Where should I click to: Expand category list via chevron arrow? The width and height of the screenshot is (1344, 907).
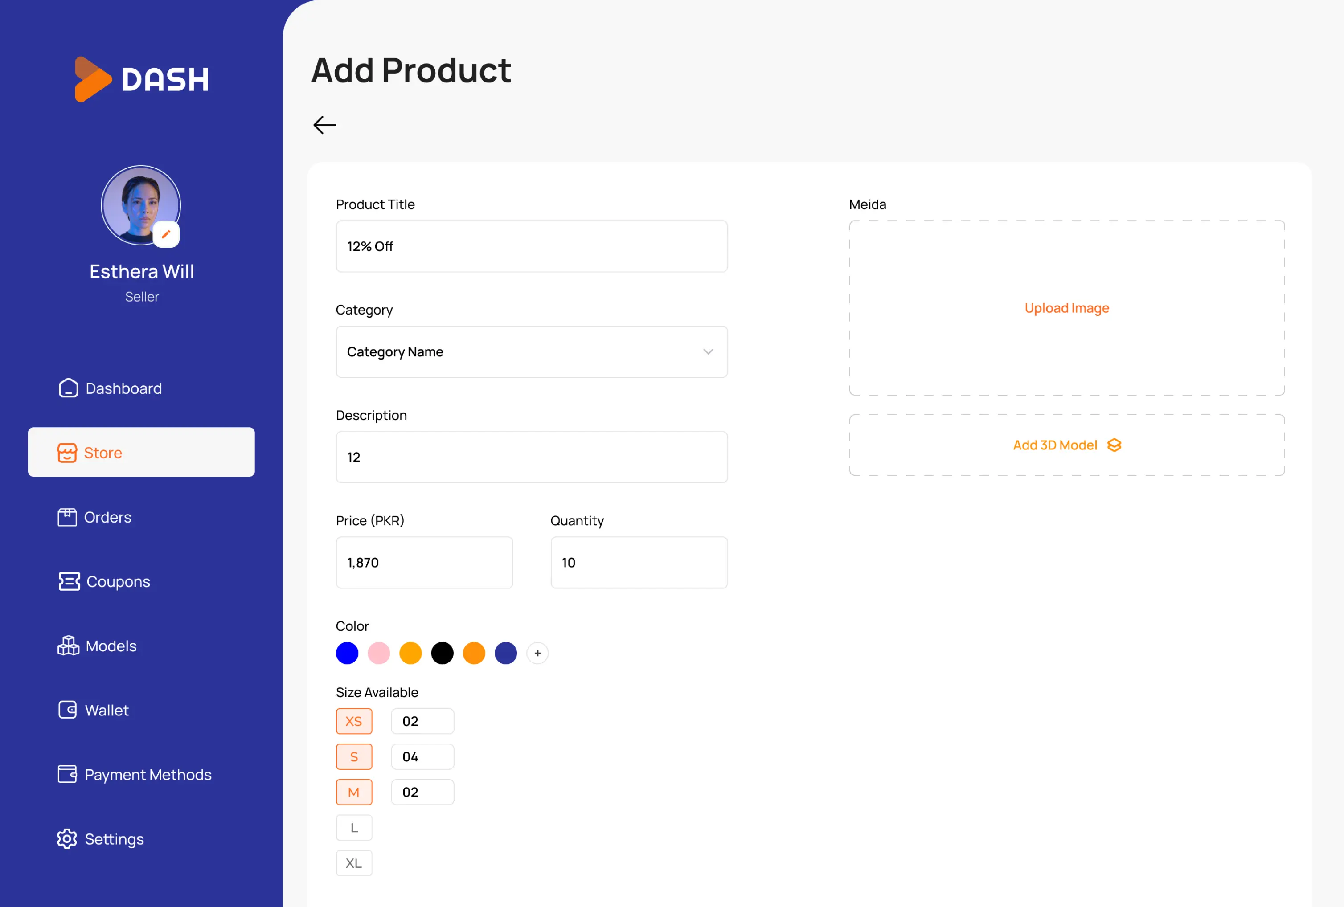point(708,351)
